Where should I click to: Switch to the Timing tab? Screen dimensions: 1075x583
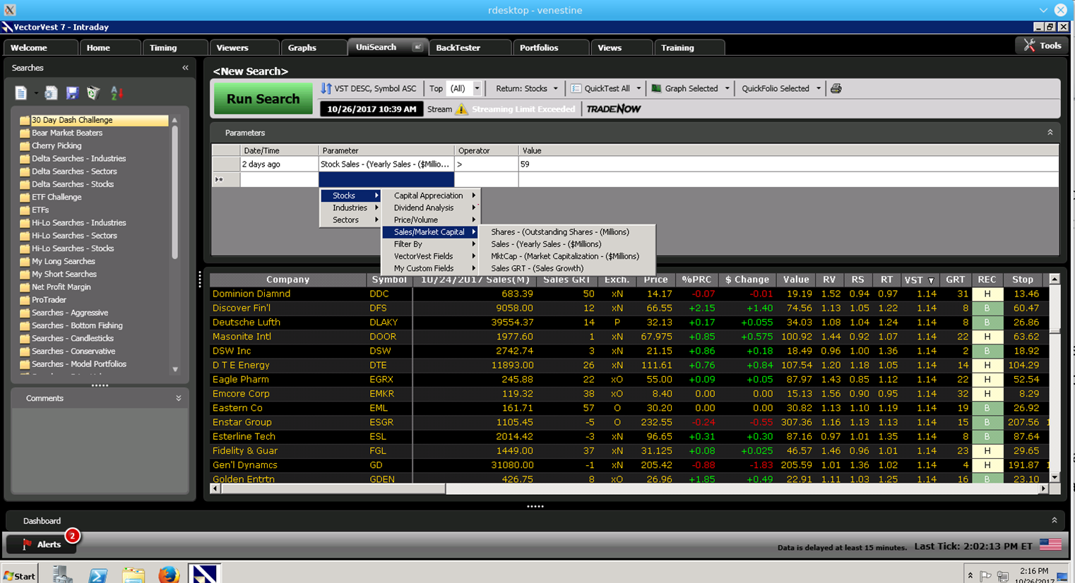click(175, 47)
